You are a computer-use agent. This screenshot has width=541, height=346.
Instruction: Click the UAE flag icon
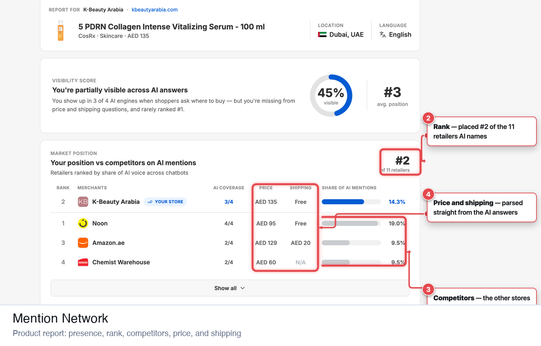pos(322,35)
